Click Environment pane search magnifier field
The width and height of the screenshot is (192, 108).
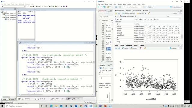point(174,16)
